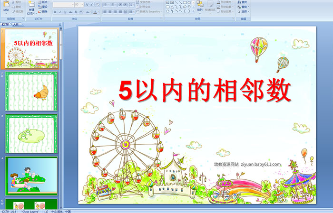Open Shape Effects (形状效果) menu

click(x=225, y=11)
